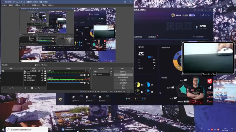
Task: Switch to the 完美时刻 tab
Action: click(137, 37)
